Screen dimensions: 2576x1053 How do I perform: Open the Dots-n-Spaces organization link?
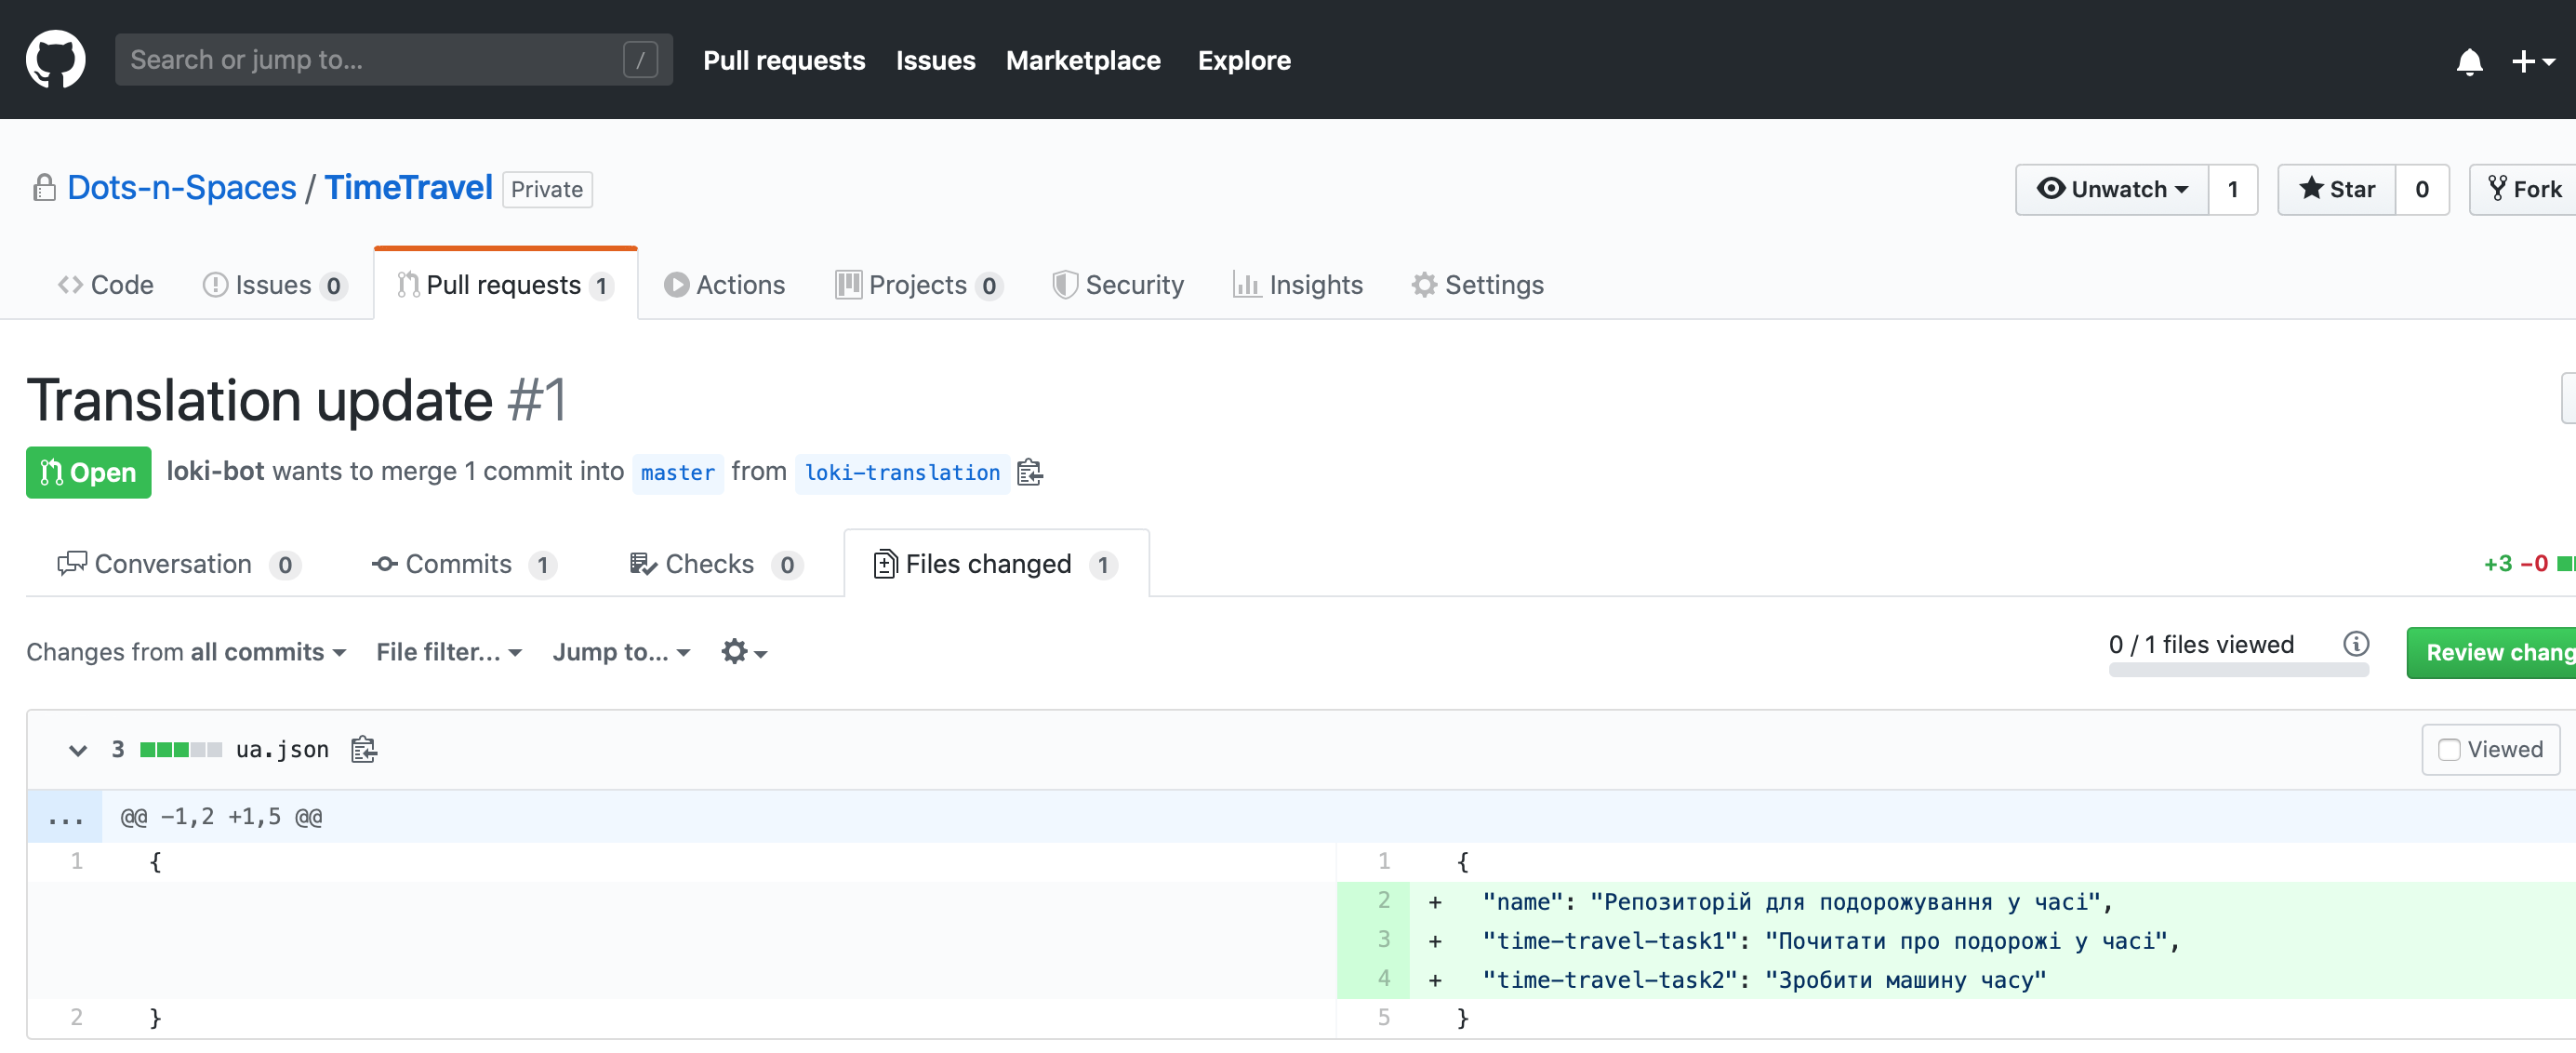(x=181, y=188)
